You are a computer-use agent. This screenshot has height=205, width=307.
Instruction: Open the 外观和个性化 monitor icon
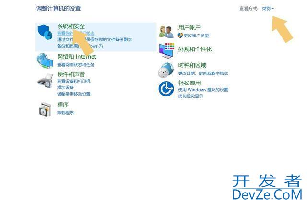point(166,50)
